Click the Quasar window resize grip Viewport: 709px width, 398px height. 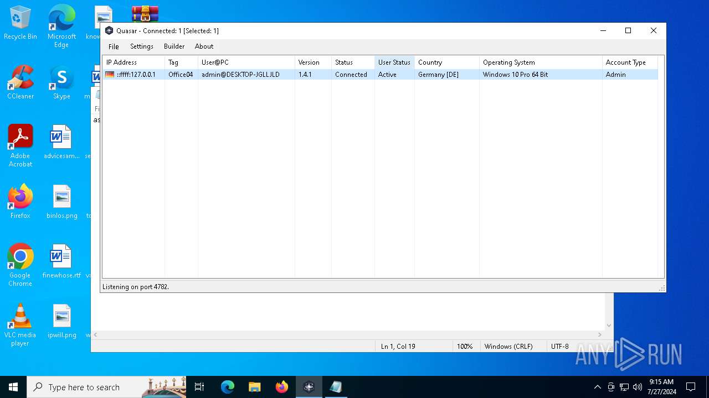click(661, 288)
